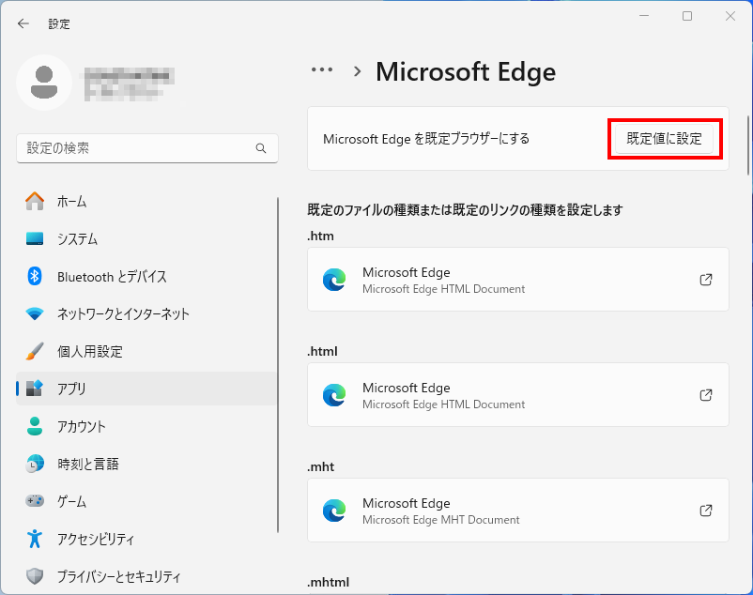Open ネットワークとインターネット settings
The height and width of the screenshot is (595, 753).
coord(146,313)
